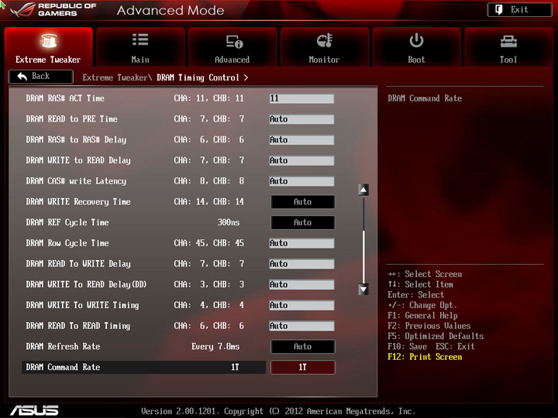
Task: Click the Extreme Tweaker chip icon
Action: [48, 40]
